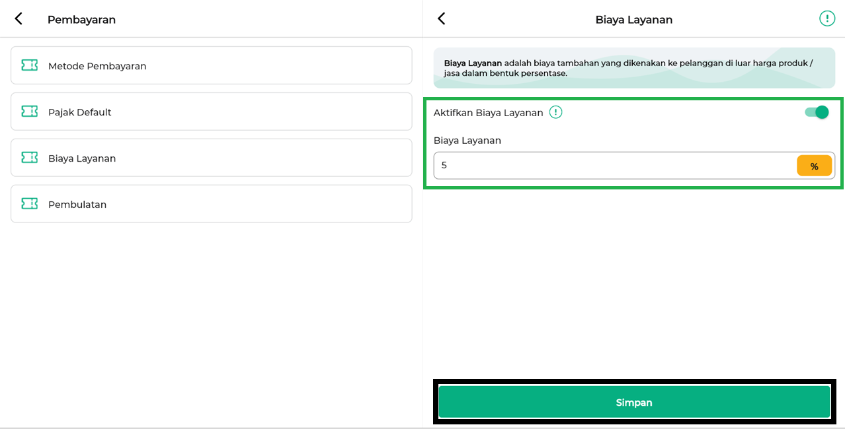
Task: Disable the Aktifkan Biaya Layanan switch
Action: 817,112
